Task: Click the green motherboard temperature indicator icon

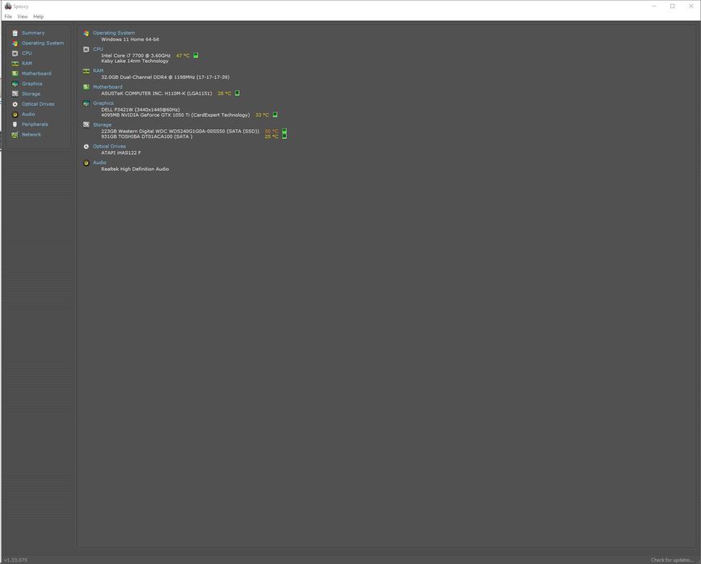Action: click(237, 94)
